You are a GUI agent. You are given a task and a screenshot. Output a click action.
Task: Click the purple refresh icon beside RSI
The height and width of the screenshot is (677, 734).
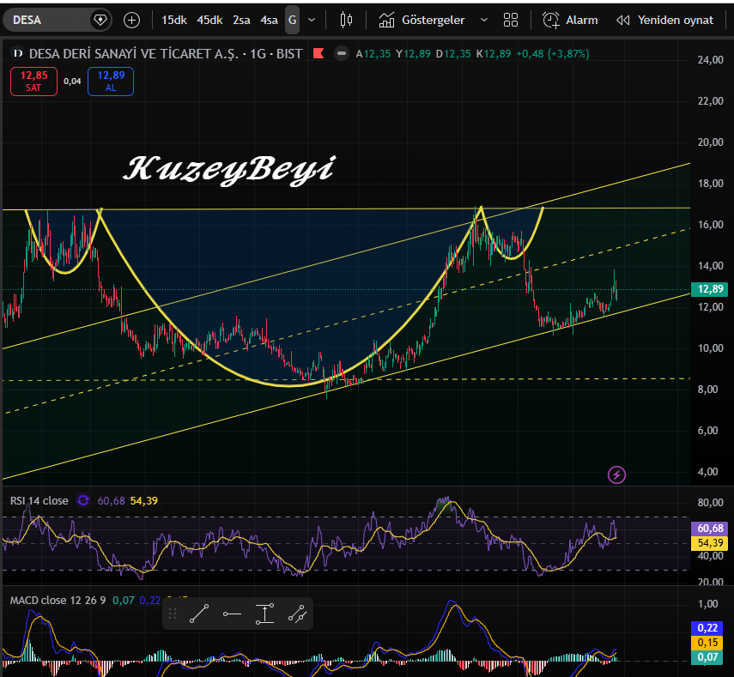(83, 500)
